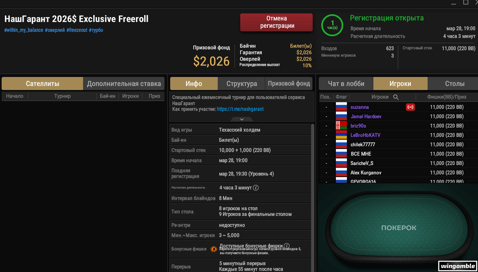Click the #оверлей hashtag
This screenshot has height=272, width=478.
[55, 30]
